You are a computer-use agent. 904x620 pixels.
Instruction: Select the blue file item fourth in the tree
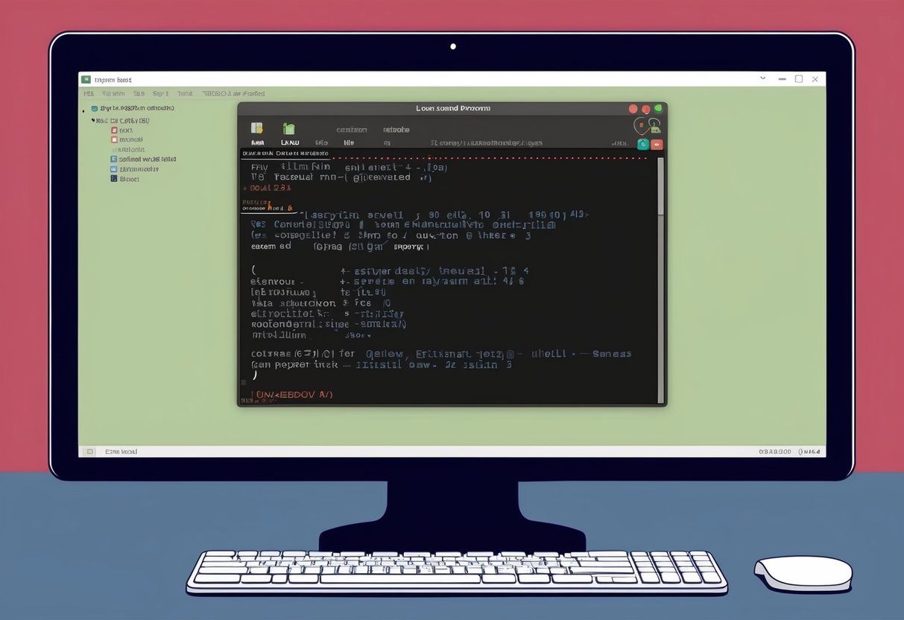pos(114,159)
